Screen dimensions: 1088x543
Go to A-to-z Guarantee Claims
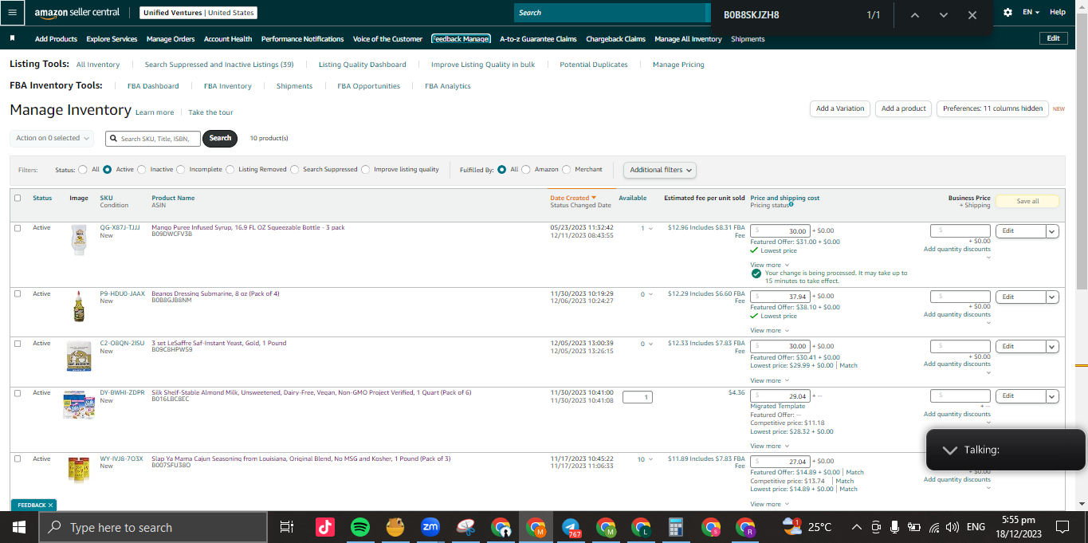coord(538,38)
